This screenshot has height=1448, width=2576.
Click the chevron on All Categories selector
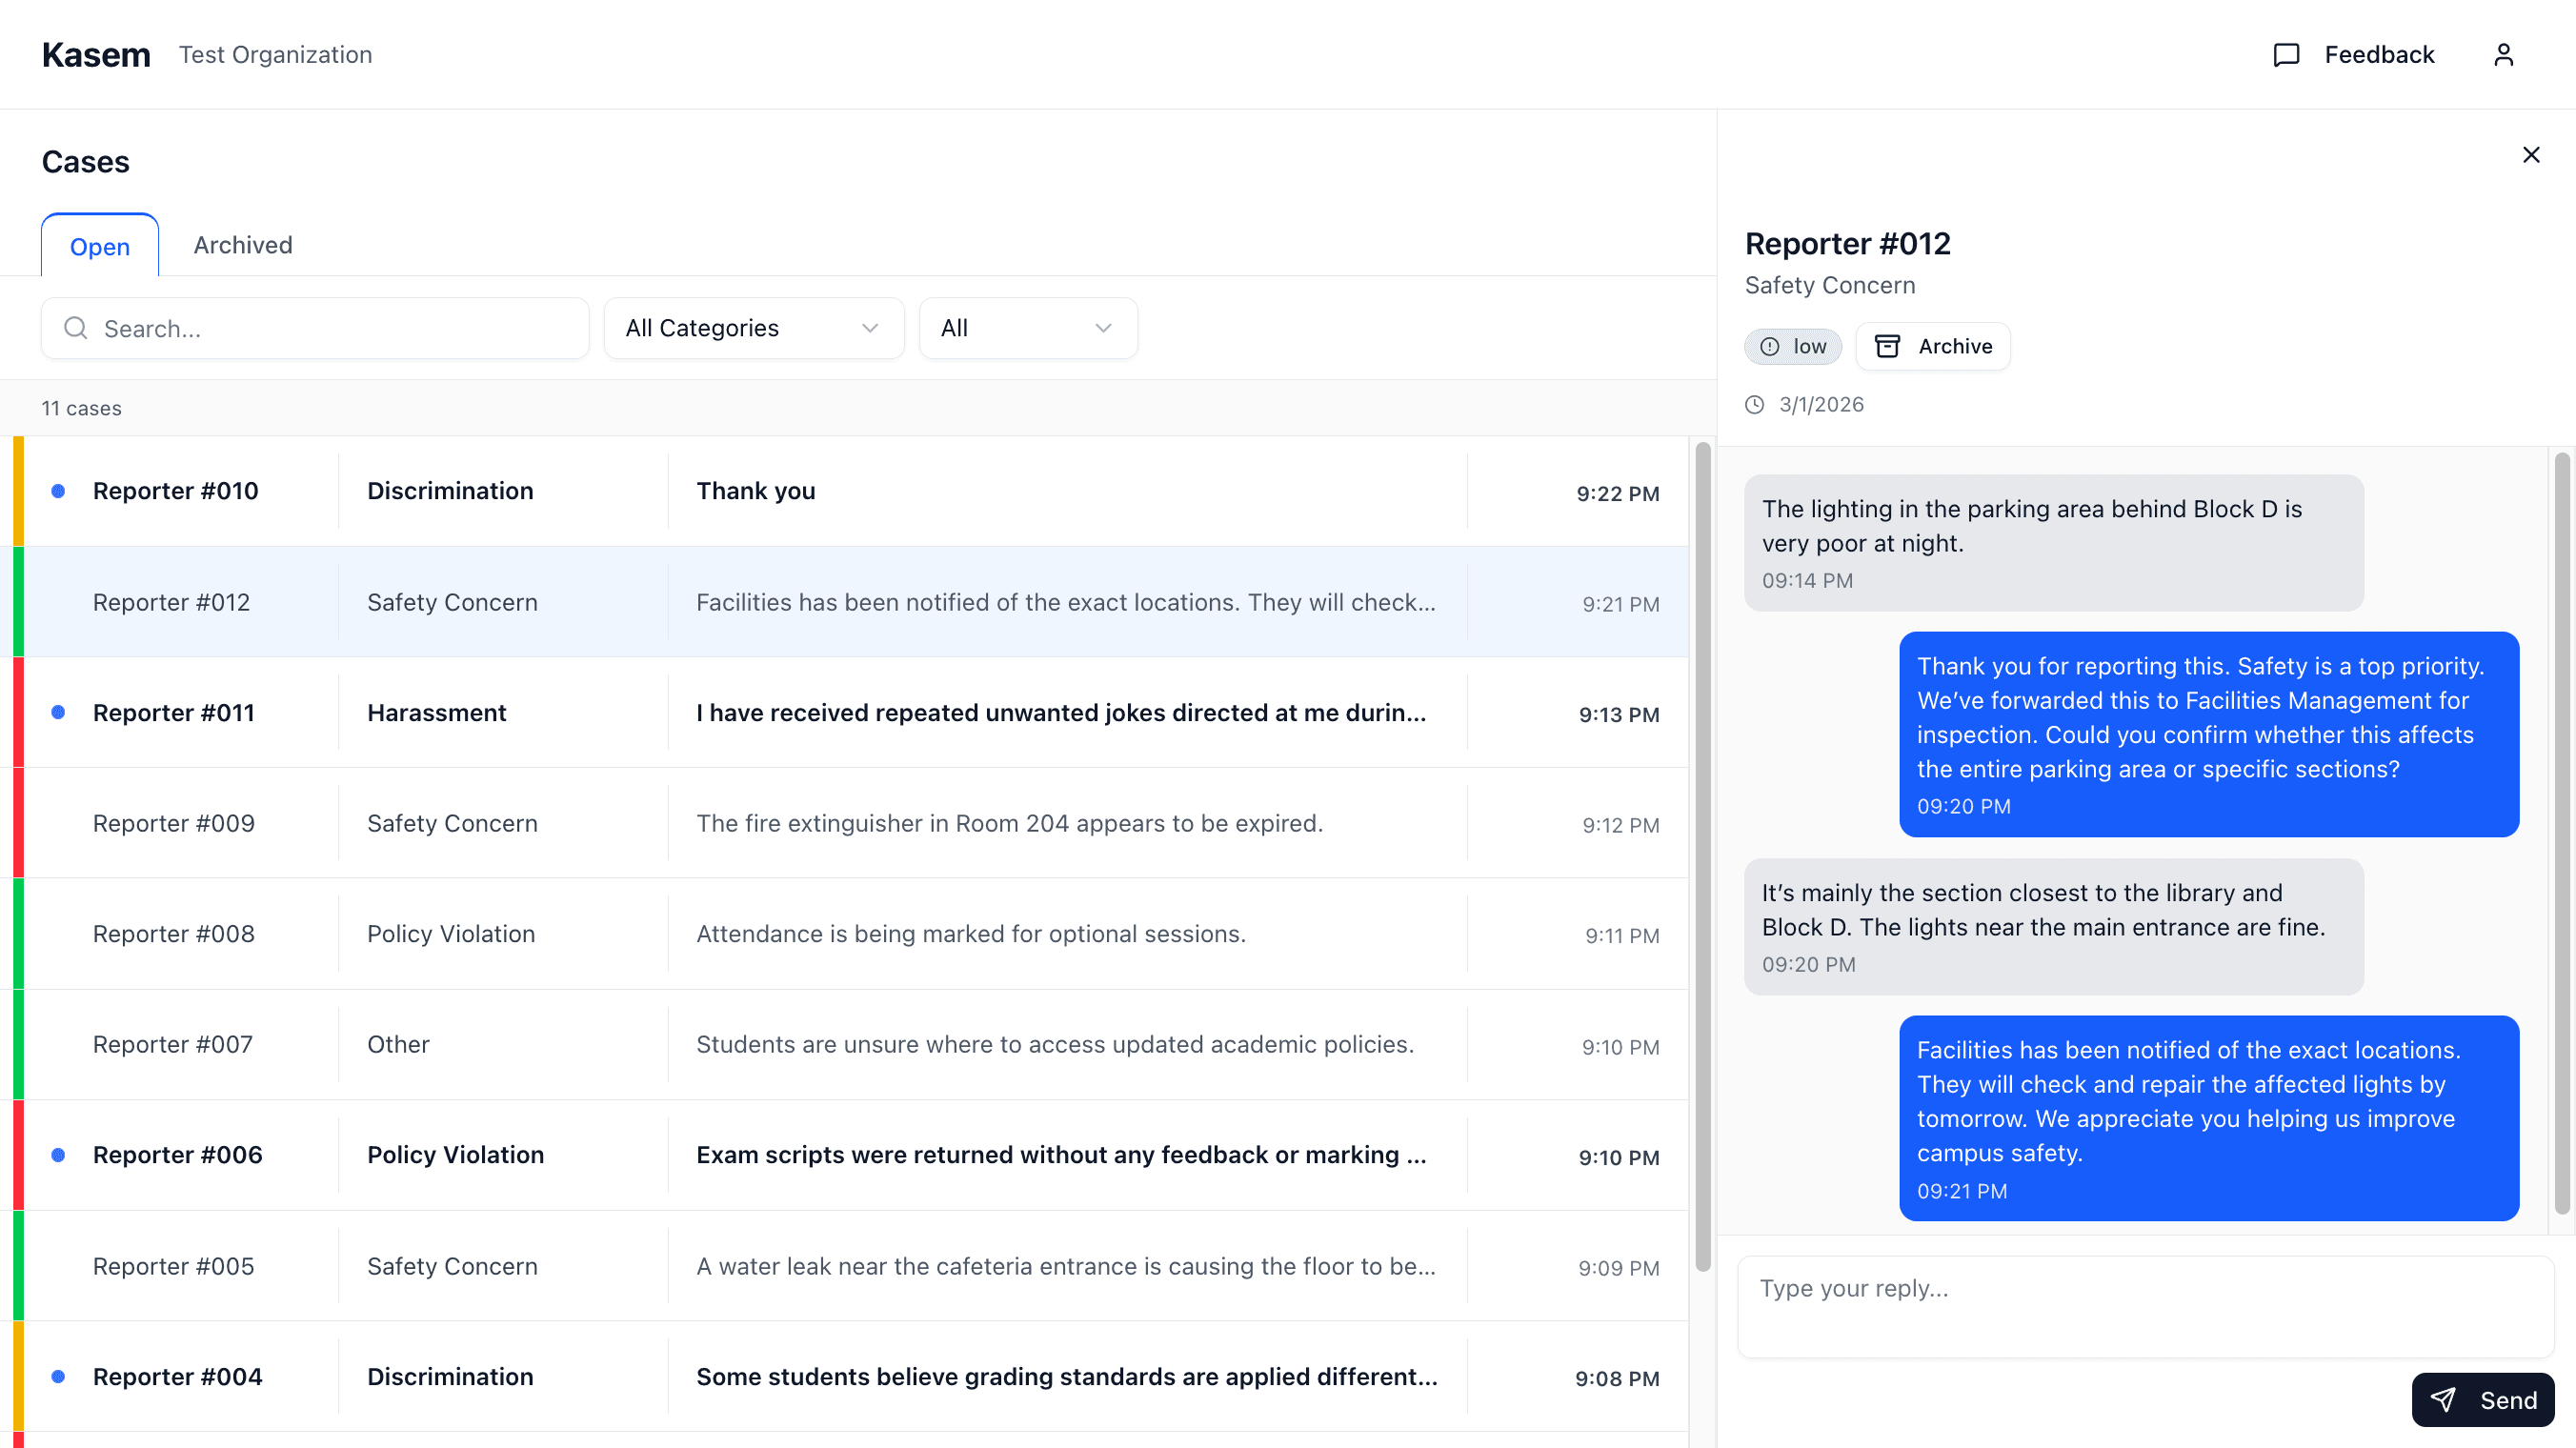pos(869,328)
